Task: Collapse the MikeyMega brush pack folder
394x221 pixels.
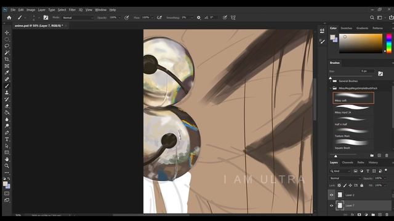Action: (x=331, y=88)
